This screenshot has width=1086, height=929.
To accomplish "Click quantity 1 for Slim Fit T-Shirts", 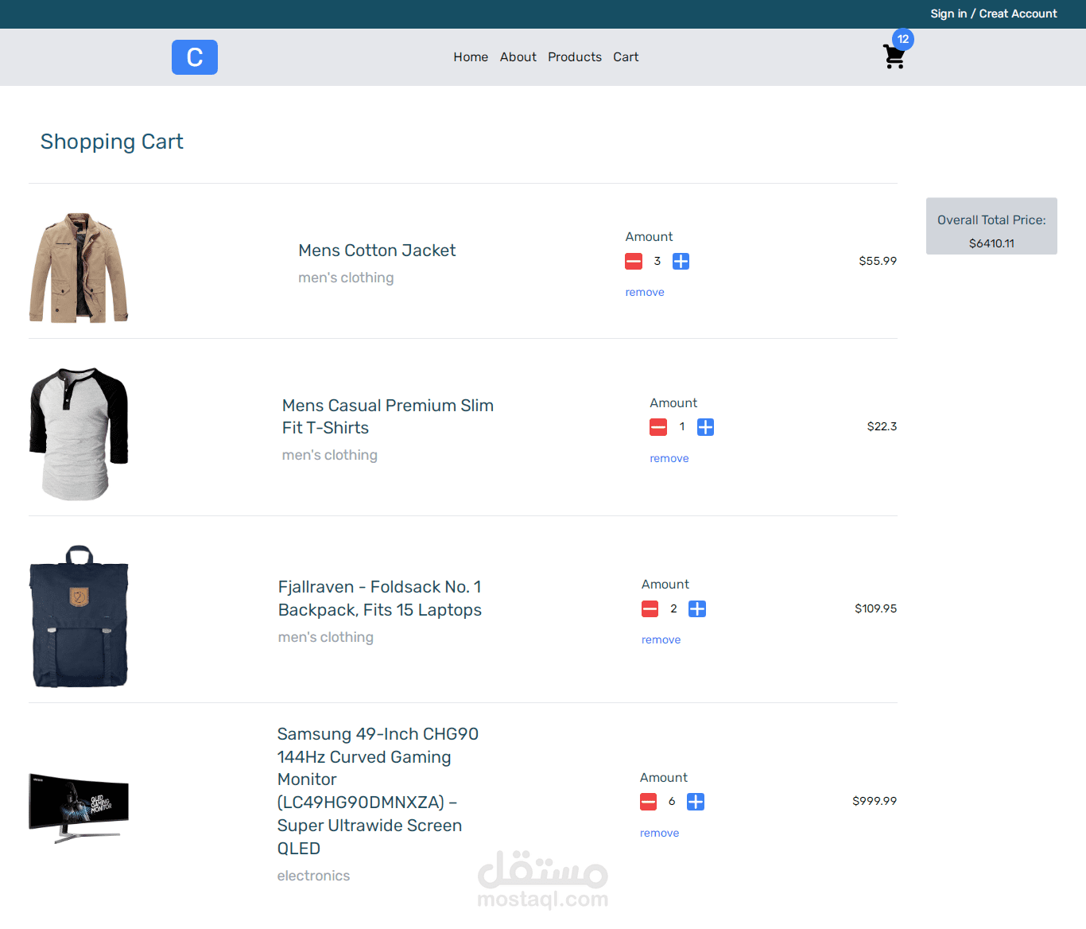I will coord(682,427).
